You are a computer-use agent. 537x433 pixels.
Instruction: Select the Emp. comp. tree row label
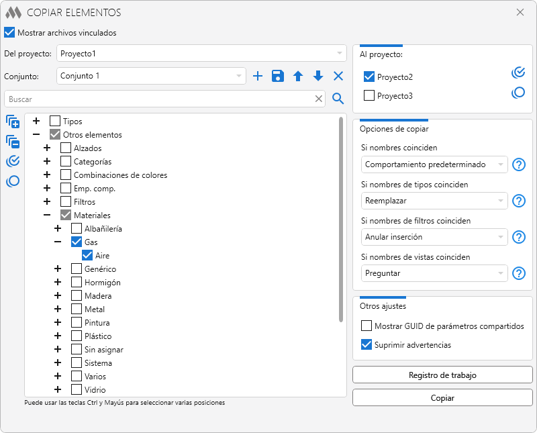[95, 189]
